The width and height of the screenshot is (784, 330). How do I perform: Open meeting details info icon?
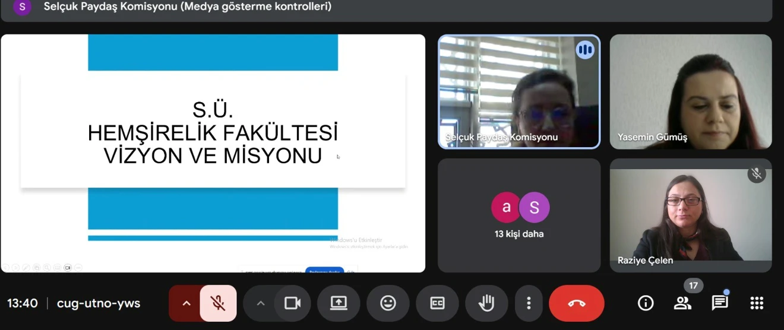[645, 303]
